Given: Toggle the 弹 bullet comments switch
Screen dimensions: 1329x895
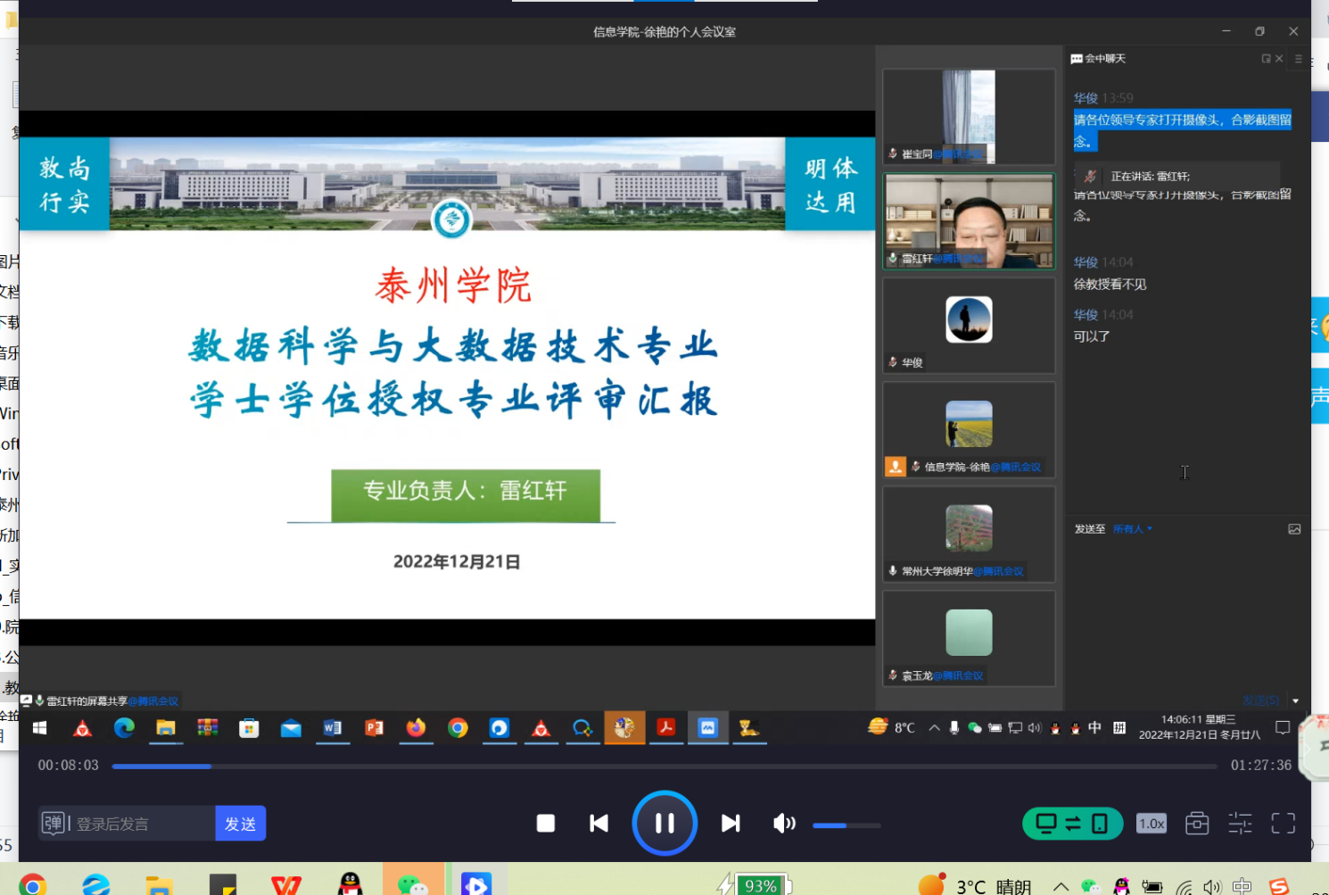Looking at the screenshot, I should (54, 823).
